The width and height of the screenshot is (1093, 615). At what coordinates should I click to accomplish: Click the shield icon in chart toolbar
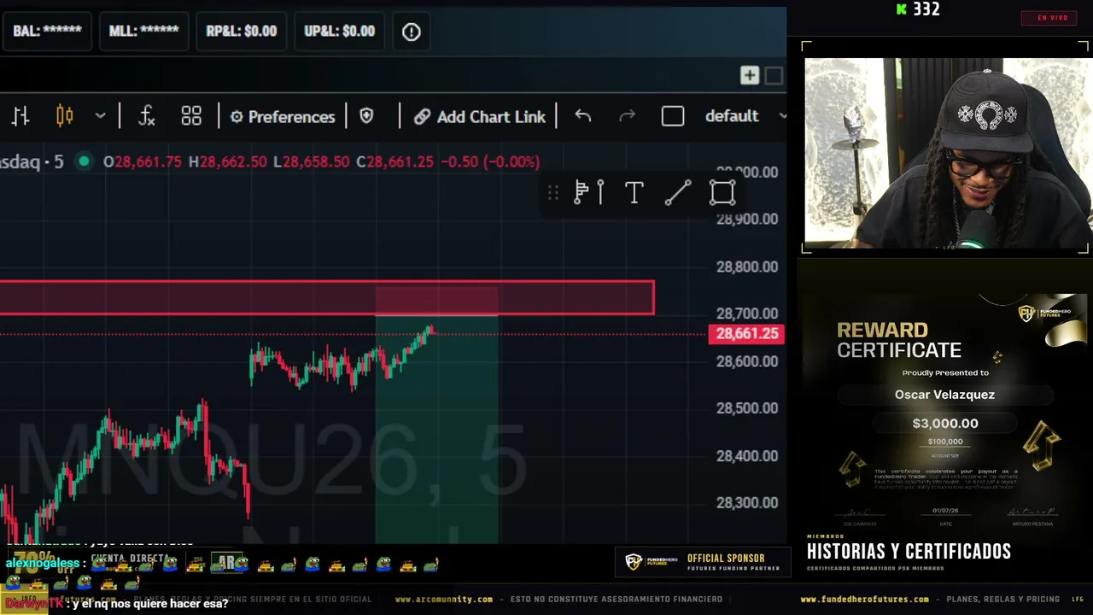(x=366, y=116)
